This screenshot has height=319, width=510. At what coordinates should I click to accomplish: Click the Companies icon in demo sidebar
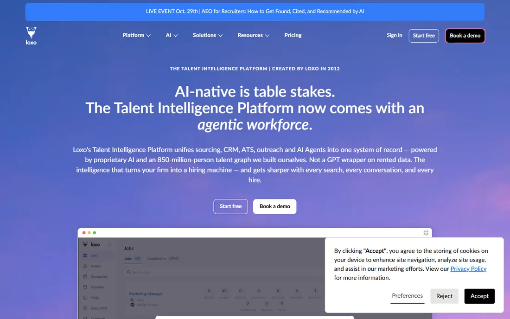point(85,277)
